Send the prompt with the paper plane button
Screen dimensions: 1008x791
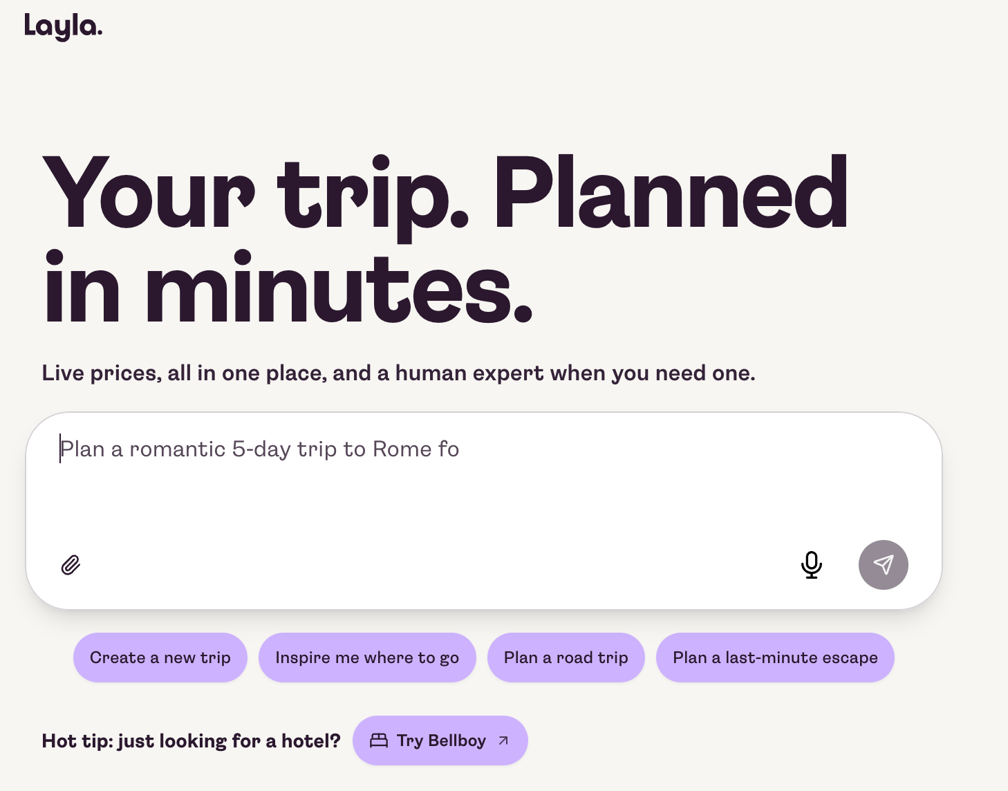[x=884, y=565]
